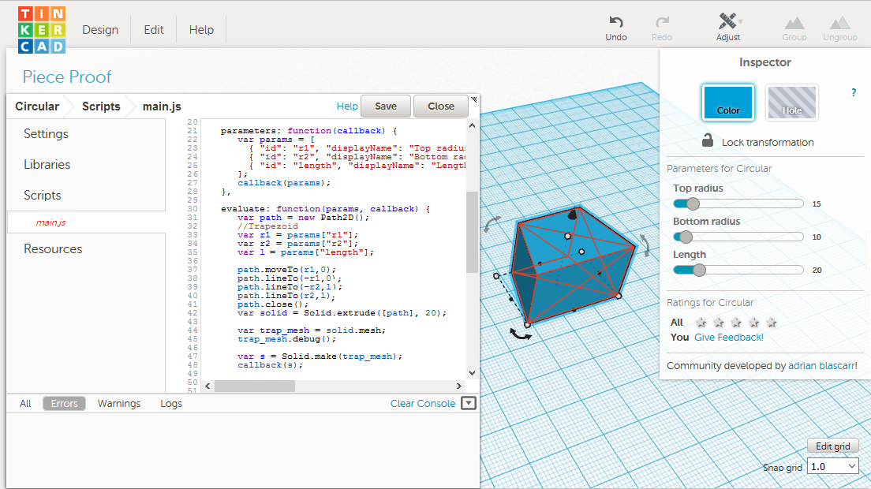
Task: Click Clear Console link
Action: coord(423,404)
